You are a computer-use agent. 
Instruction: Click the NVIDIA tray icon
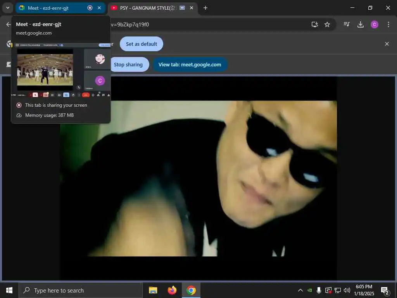(310, 290)
